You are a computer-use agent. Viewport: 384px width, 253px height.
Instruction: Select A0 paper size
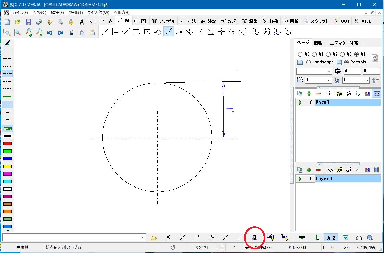[304, 54]
